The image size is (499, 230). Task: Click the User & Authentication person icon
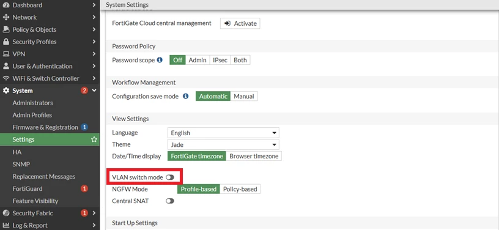tap(6, 66)
